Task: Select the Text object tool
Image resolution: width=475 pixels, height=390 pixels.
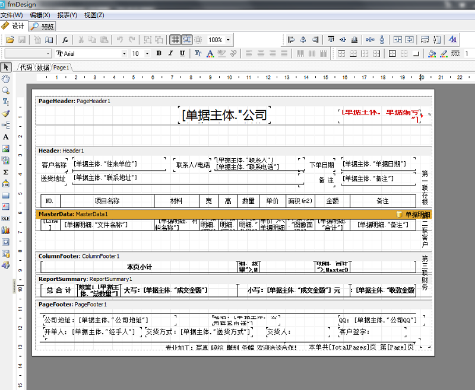Action: (7, 138)
